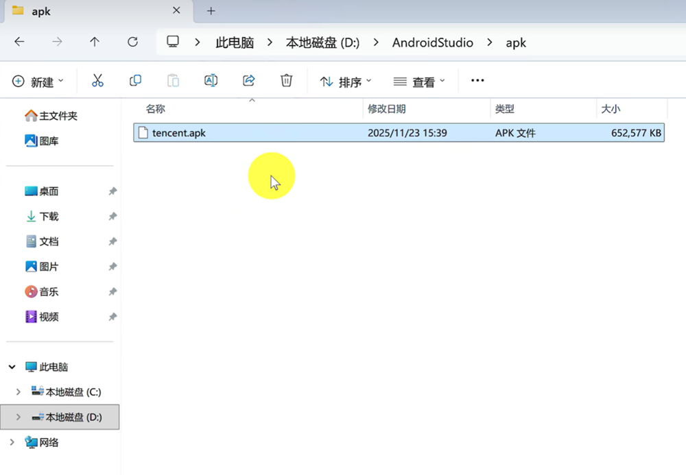Select AndroidStudio in the address breadcrumb
Image resolution: width=686 pixels, height=475 pixels.
[432, 42]
